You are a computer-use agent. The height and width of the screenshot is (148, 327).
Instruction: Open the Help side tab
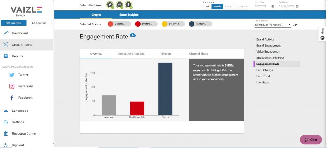click(323, 34)
